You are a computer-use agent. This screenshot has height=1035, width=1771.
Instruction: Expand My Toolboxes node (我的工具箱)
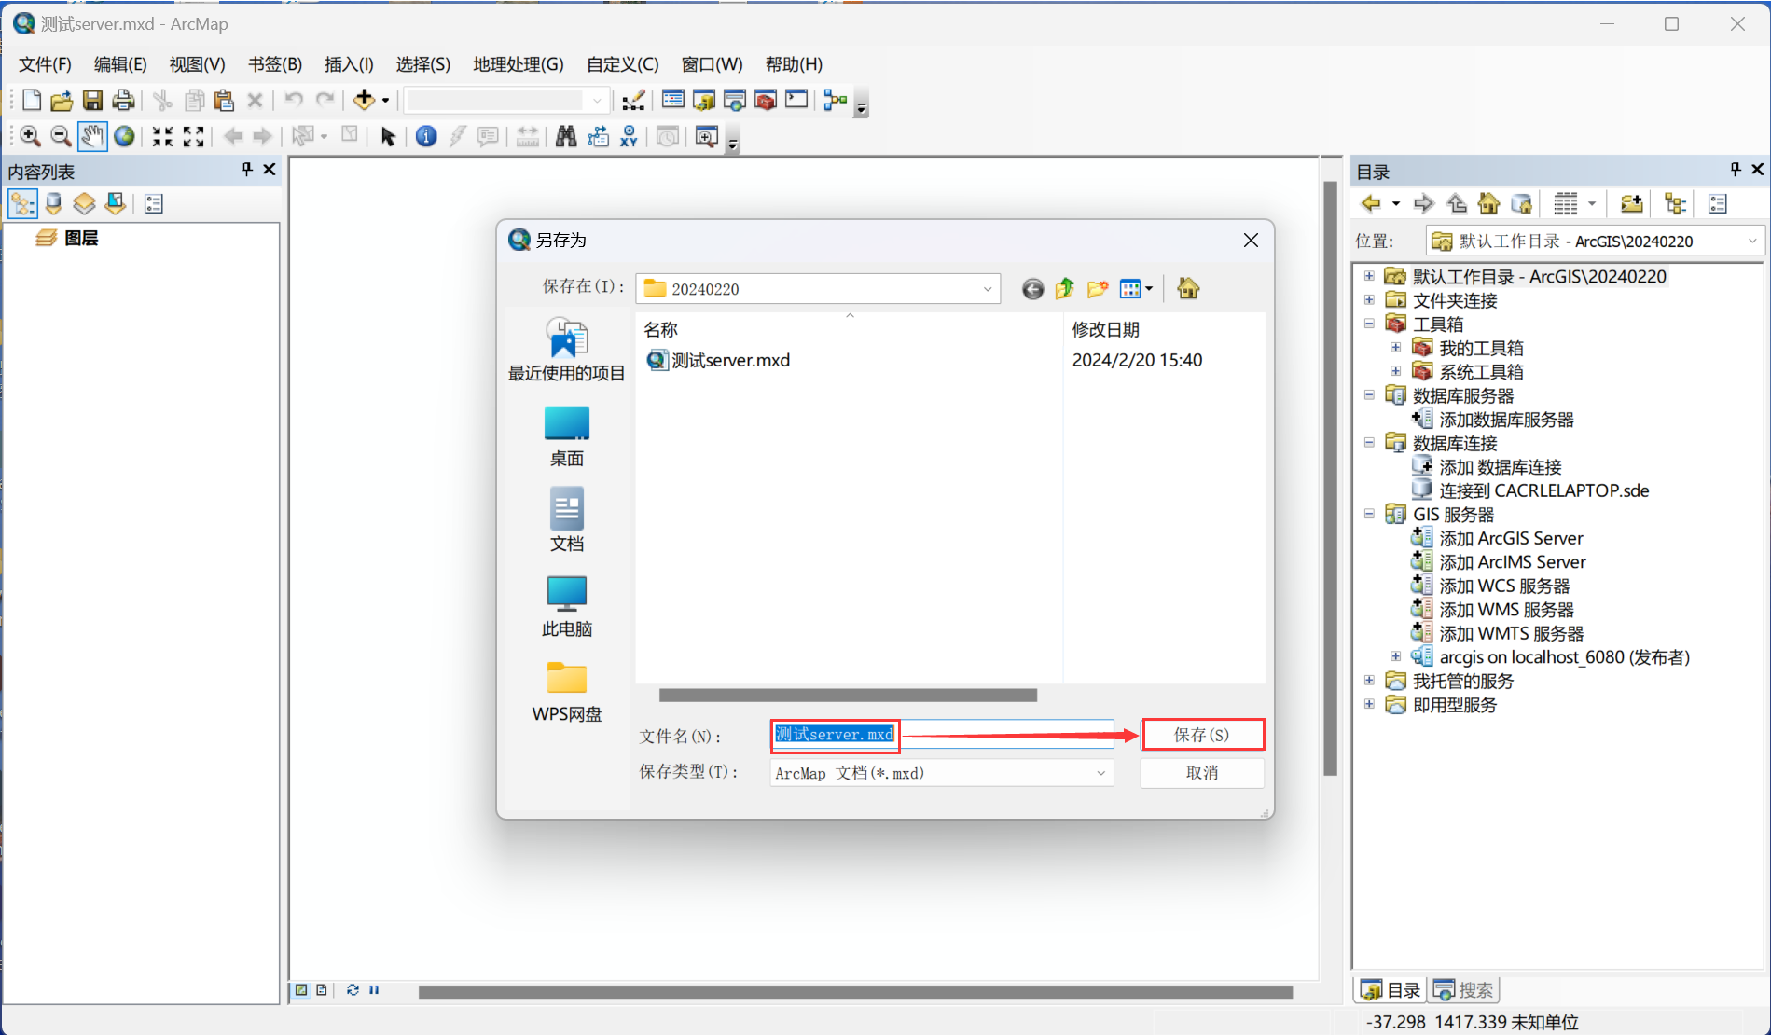coord(1395,347)
